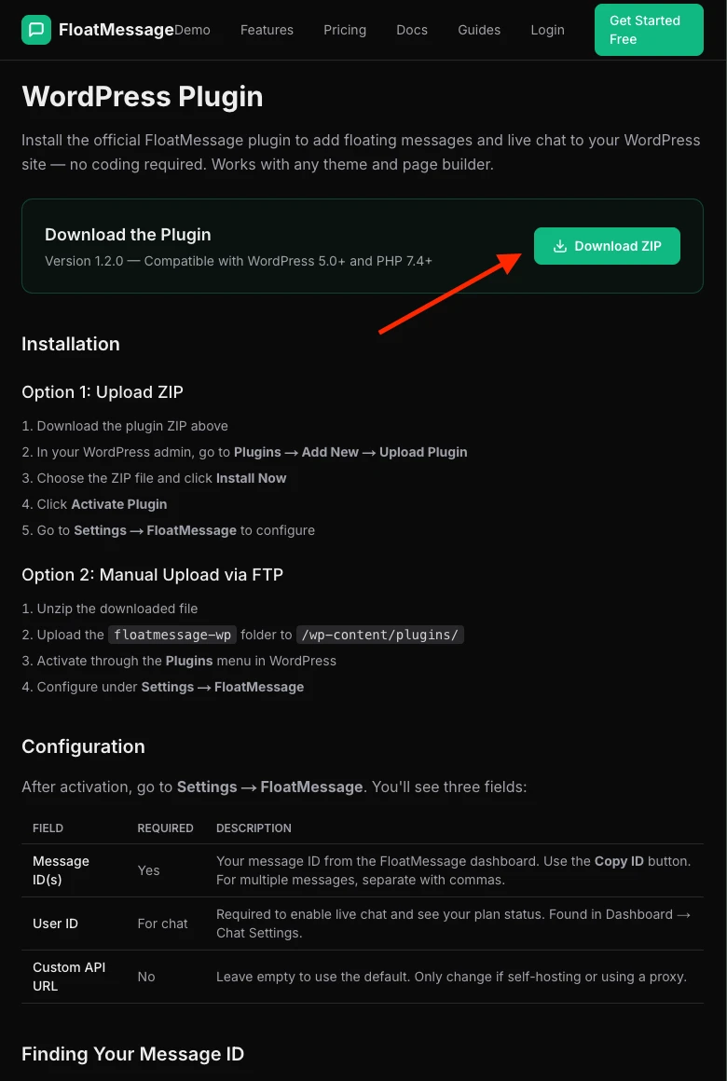Click the WordPress Plugin page heading
This screenshot has height=1081, width=727.
tap(142, 97)
